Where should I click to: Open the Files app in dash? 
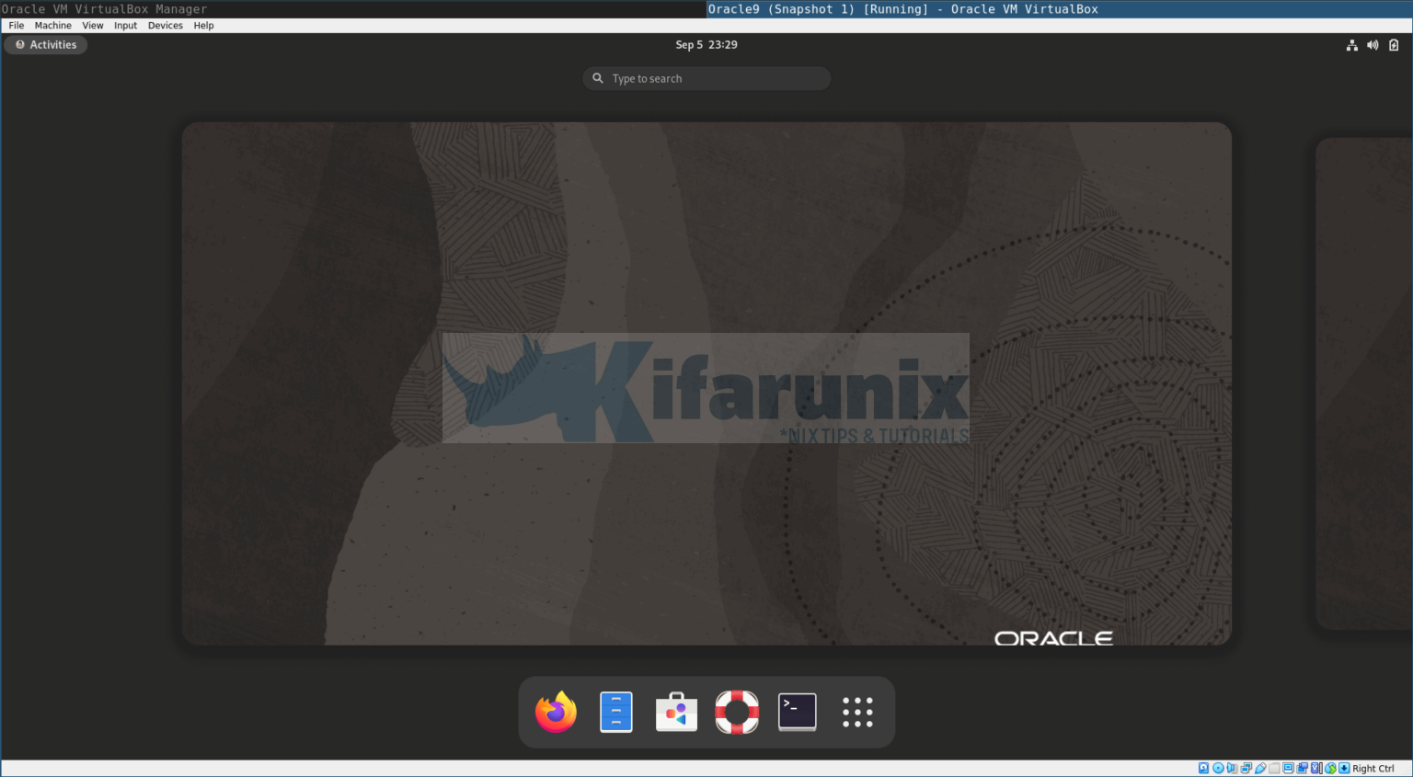coord(616,713)
